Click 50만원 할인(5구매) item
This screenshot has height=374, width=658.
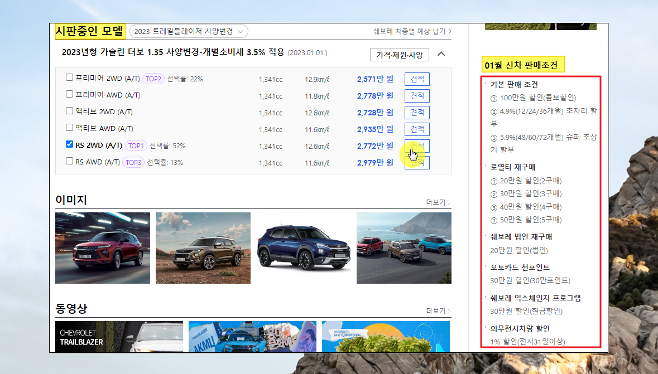pos(526,220)
